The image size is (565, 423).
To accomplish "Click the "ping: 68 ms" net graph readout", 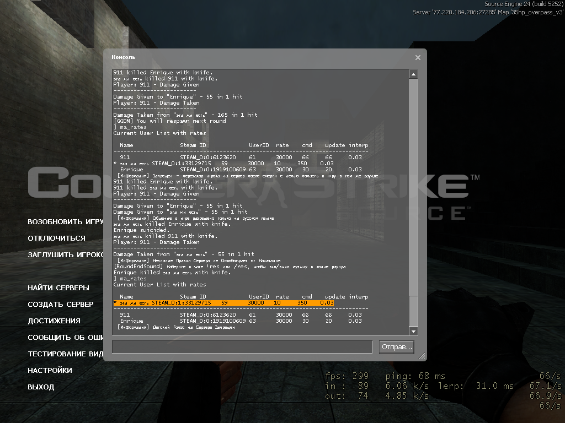I will pyautogui.click(x=415, y=376).
